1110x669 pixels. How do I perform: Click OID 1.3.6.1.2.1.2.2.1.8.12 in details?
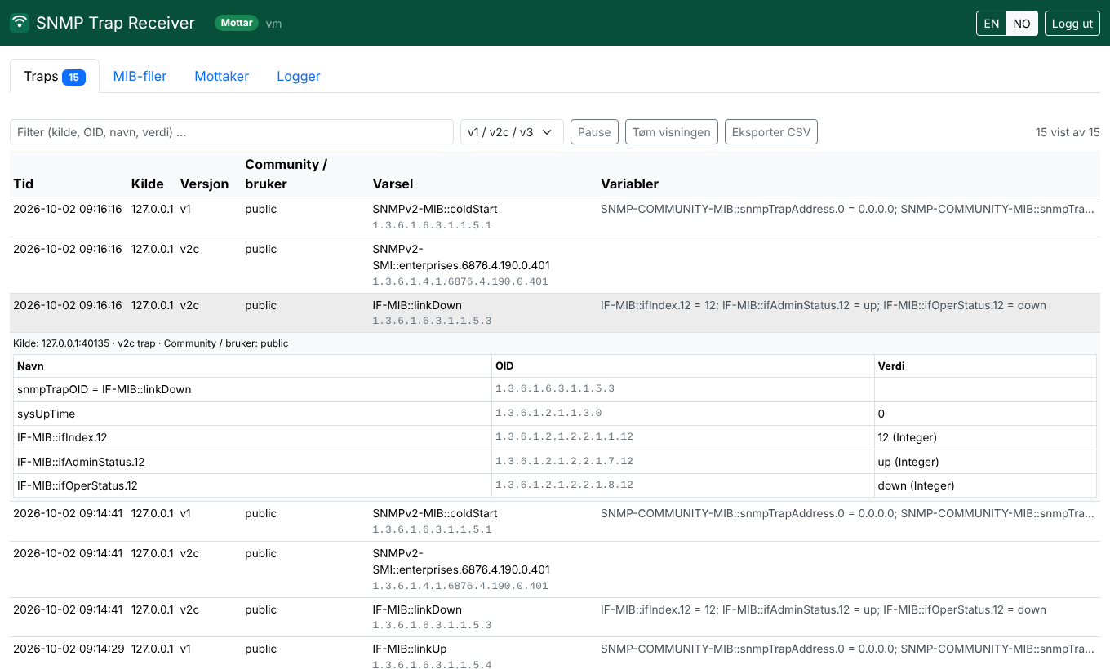tap(564, 485)
